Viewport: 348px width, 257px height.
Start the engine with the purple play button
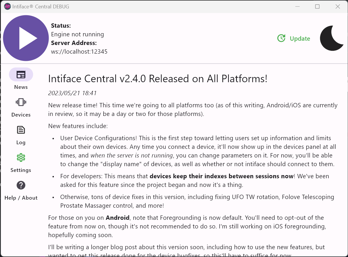(x=26, y=38)
